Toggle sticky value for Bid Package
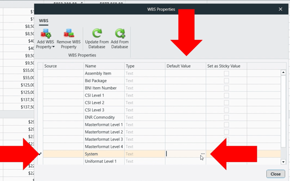Screen dimensions: 290x181 click(x=226, y=80)
